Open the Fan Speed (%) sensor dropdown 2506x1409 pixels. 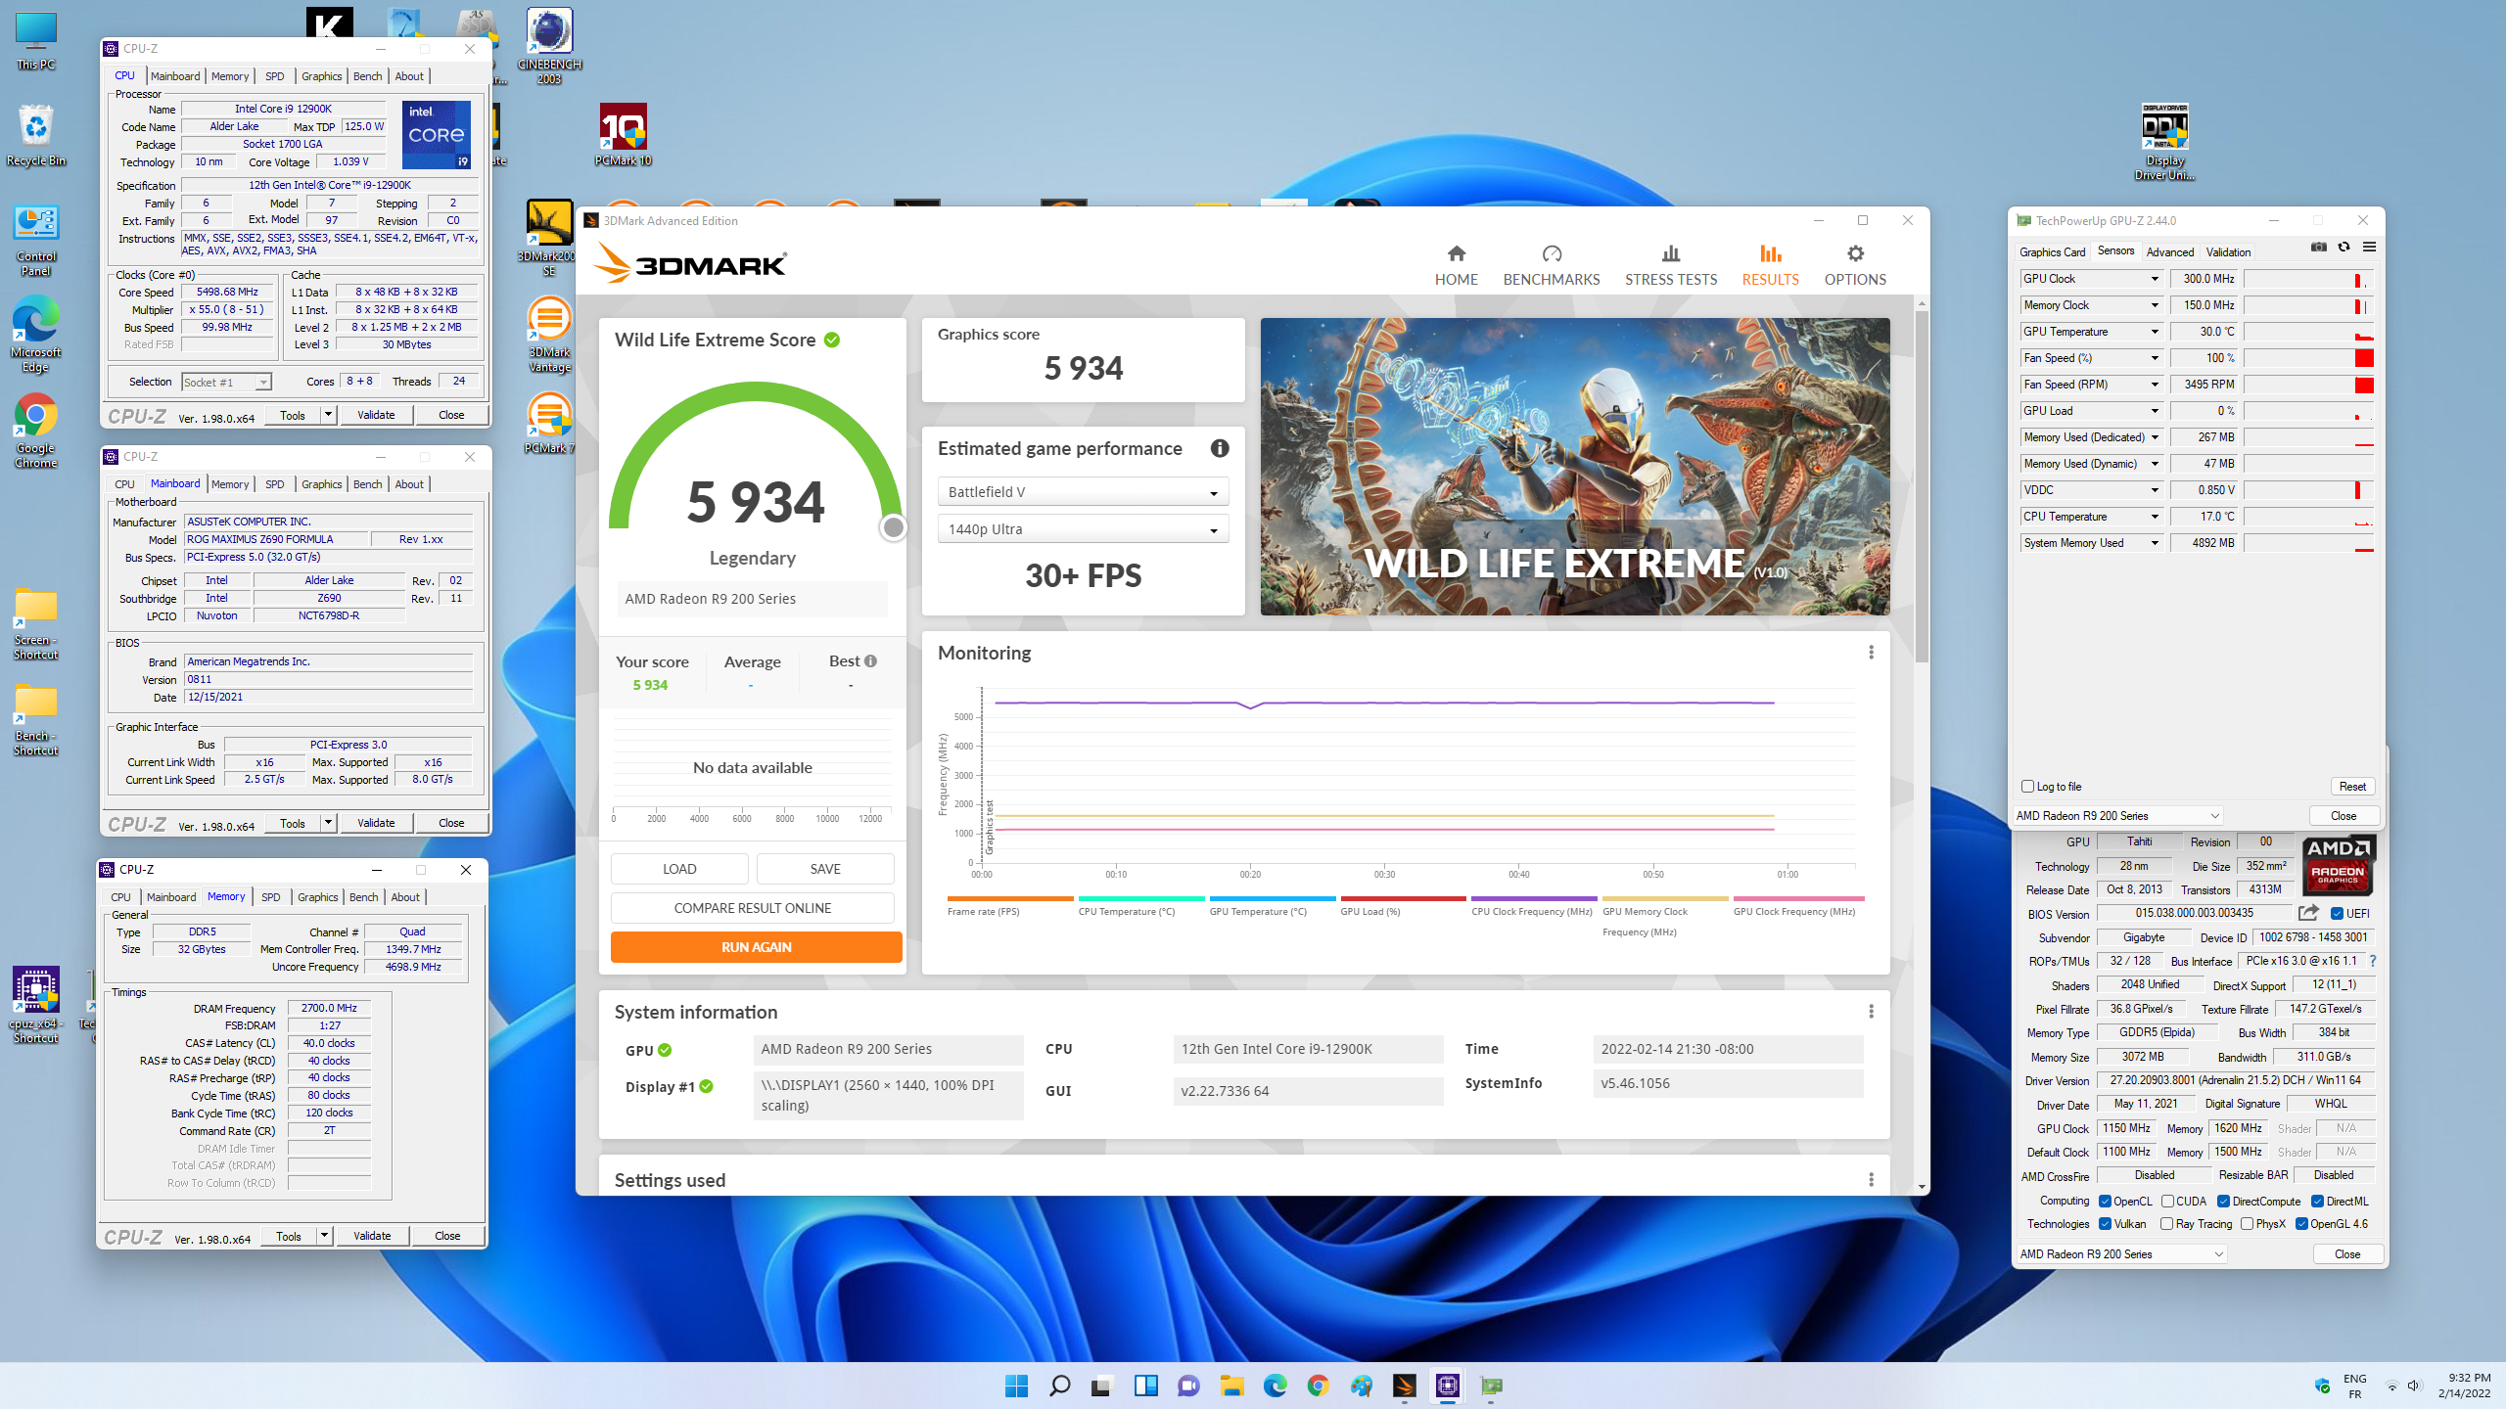click(2155, 358)
